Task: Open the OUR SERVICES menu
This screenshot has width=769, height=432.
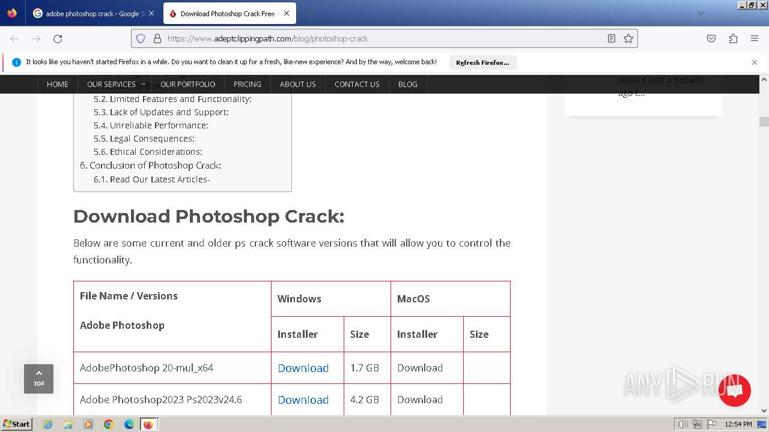Action: tap(111, 84)
